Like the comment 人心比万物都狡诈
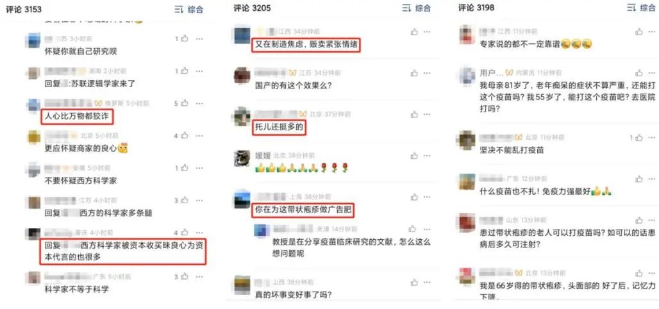This screenshot has width=659, height=309. point(185,103)
